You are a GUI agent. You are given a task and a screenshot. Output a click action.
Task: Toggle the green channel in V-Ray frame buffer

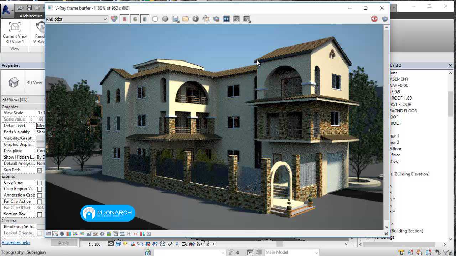click(135, 19)
